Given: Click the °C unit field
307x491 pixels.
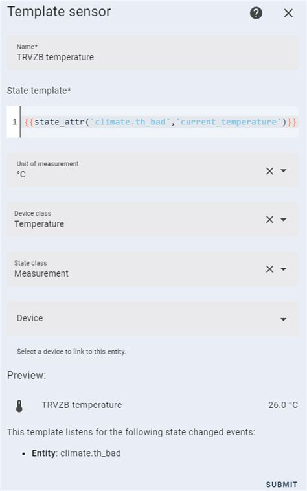Looking at the screenshot, I should (x=152, y=170).
